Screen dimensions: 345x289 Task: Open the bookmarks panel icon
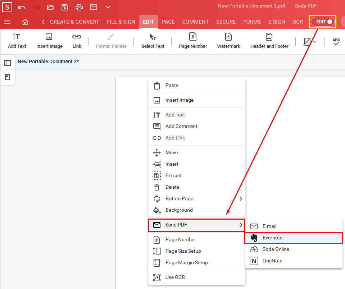pos(8,77)
